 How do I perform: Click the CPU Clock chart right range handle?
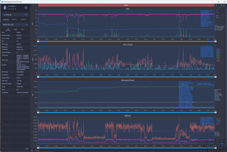(215, 77)
